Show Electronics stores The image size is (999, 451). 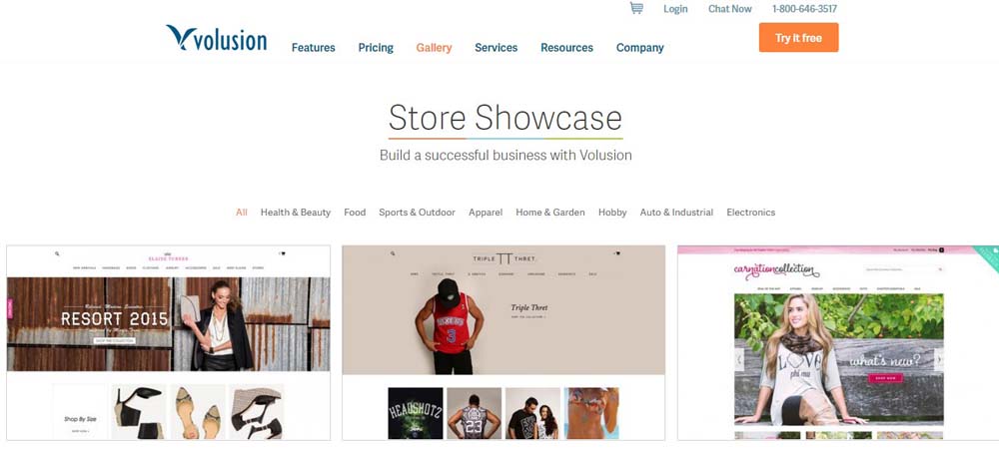(x=751, y=213)
